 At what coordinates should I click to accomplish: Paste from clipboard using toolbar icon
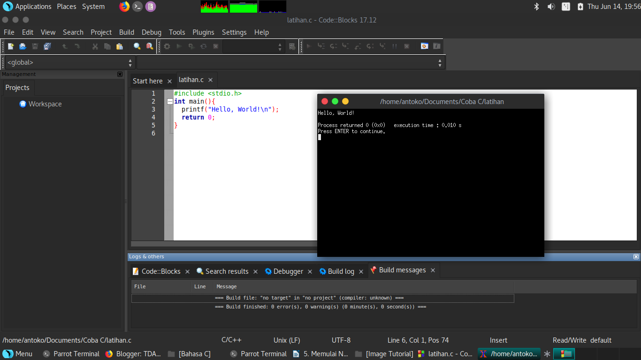click(120, 46)
